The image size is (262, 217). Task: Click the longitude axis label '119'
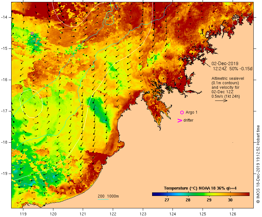pyautogui.click(x=23, y=214)
